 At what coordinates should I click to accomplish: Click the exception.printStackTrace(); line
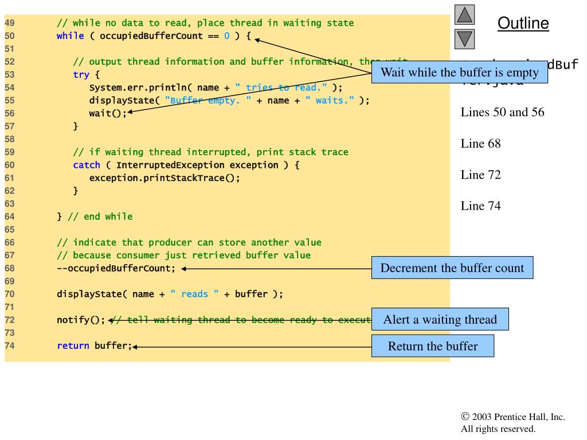click(164, 178)
